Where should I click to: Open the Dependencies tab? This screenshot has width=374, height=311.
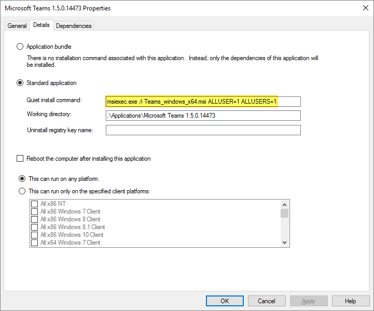tap(74, 26)
